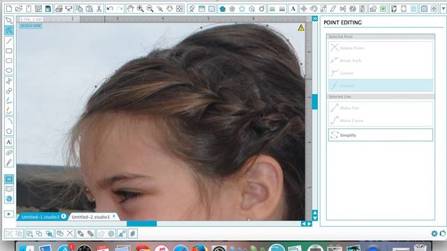Screen dimensions: 447x251
Task: Open the Rotate panel icon
Action: (314, 9)
